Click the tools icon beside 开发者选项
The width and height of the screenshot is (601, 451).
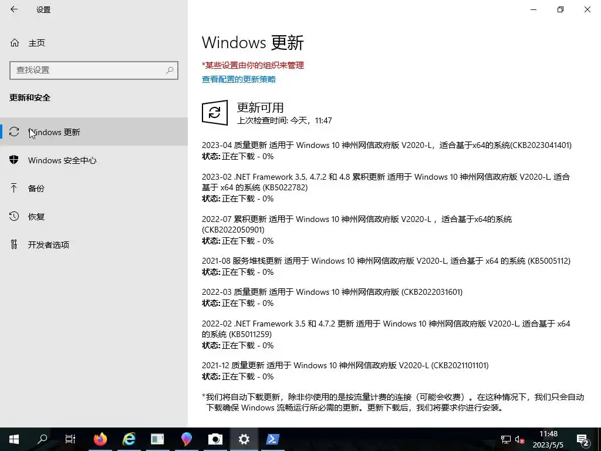14,244
